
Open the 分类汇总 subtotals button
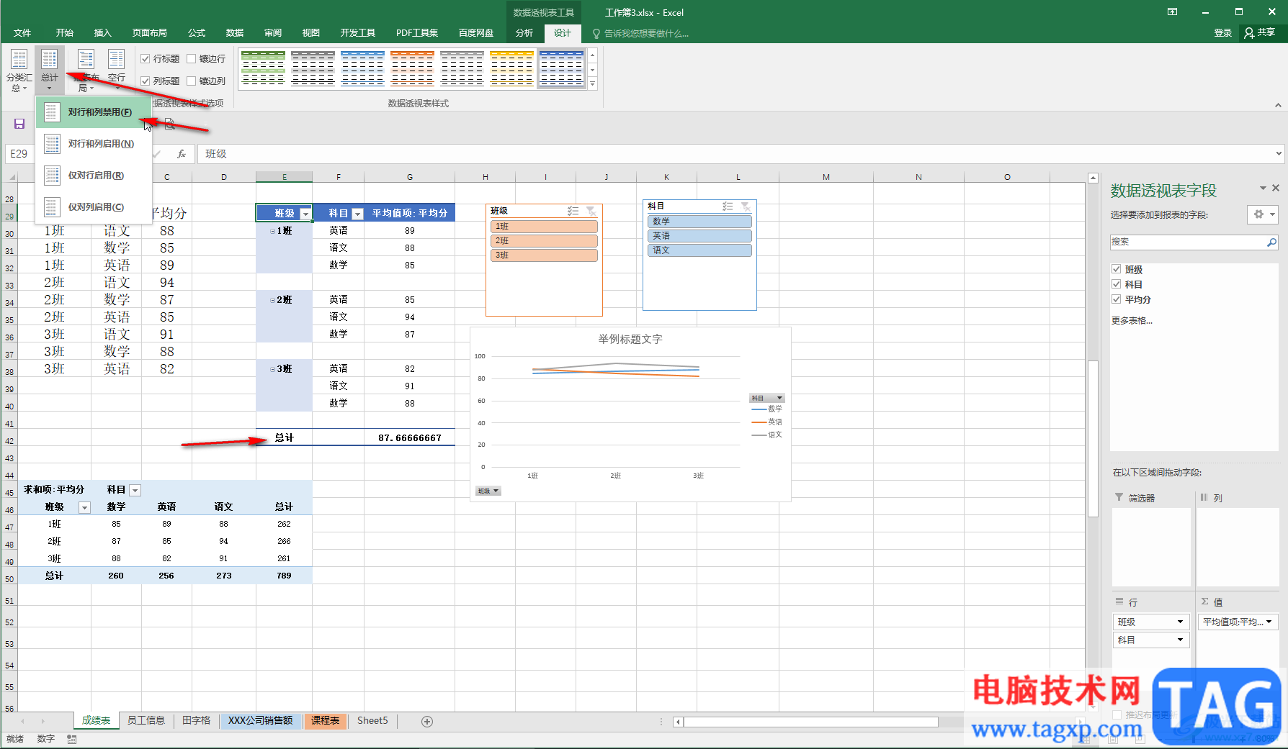point(19,70)
